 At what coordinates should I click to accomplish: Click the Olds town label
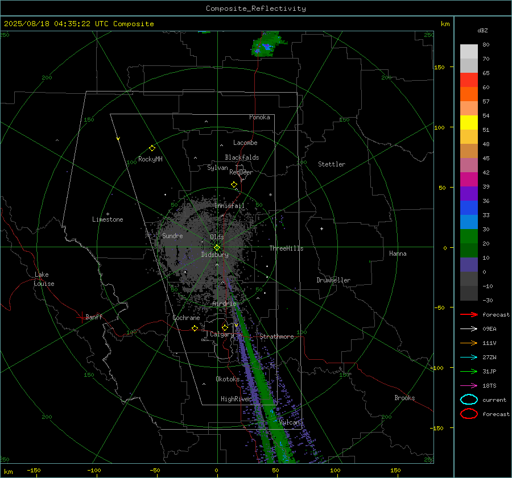tap(217, 237)
